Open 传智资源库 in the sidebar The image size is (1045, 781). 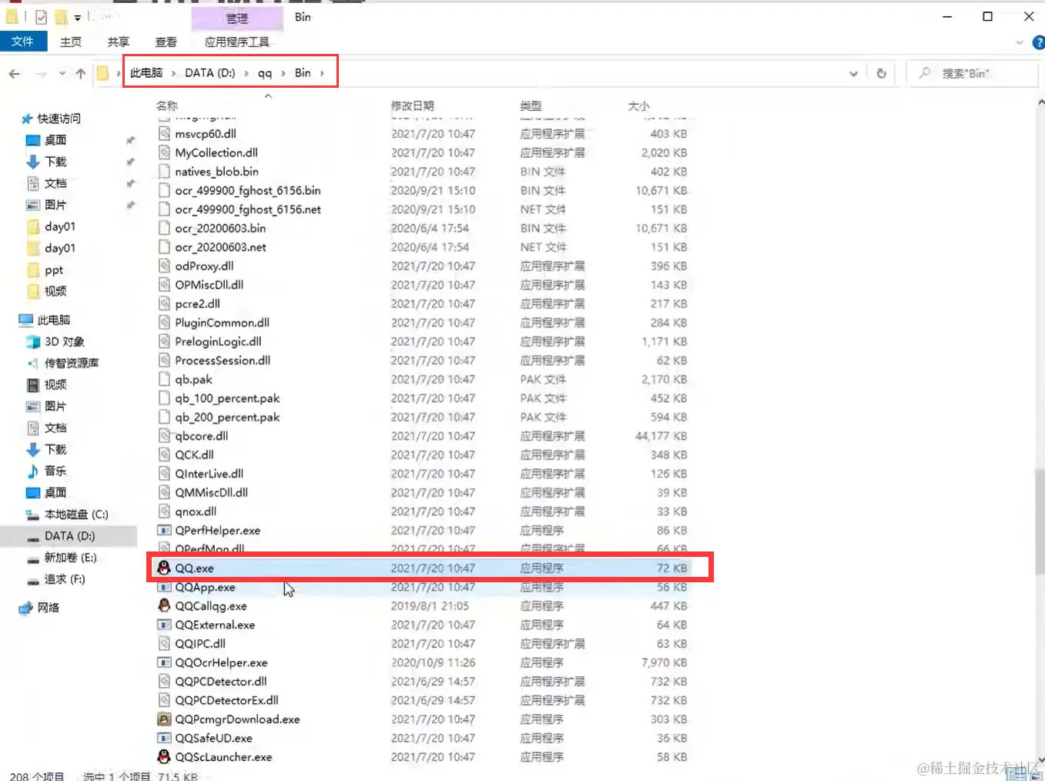click(x=71, y=363)
